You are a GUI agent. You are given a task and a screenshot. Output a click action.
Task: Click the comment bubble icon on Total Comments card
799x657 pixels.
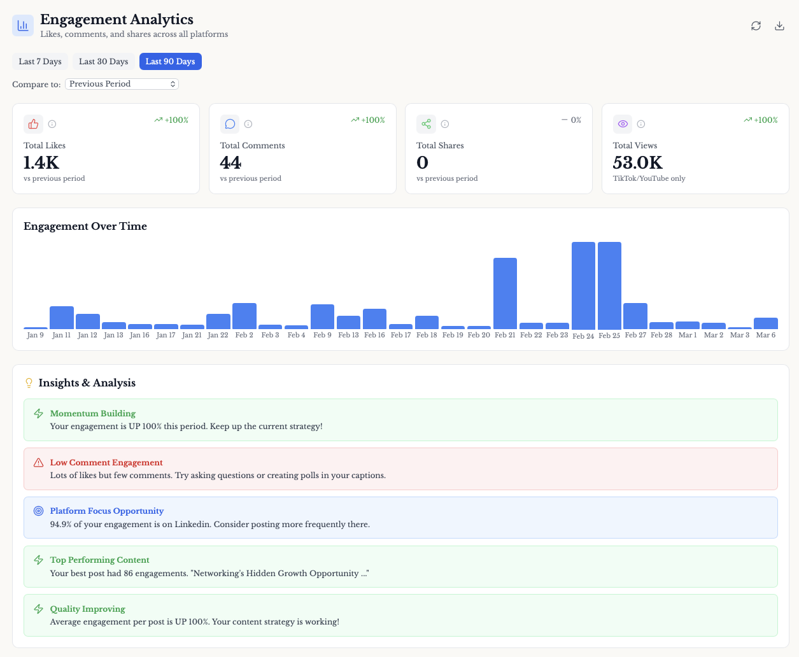pyautogui.click(x=230, y=124)
